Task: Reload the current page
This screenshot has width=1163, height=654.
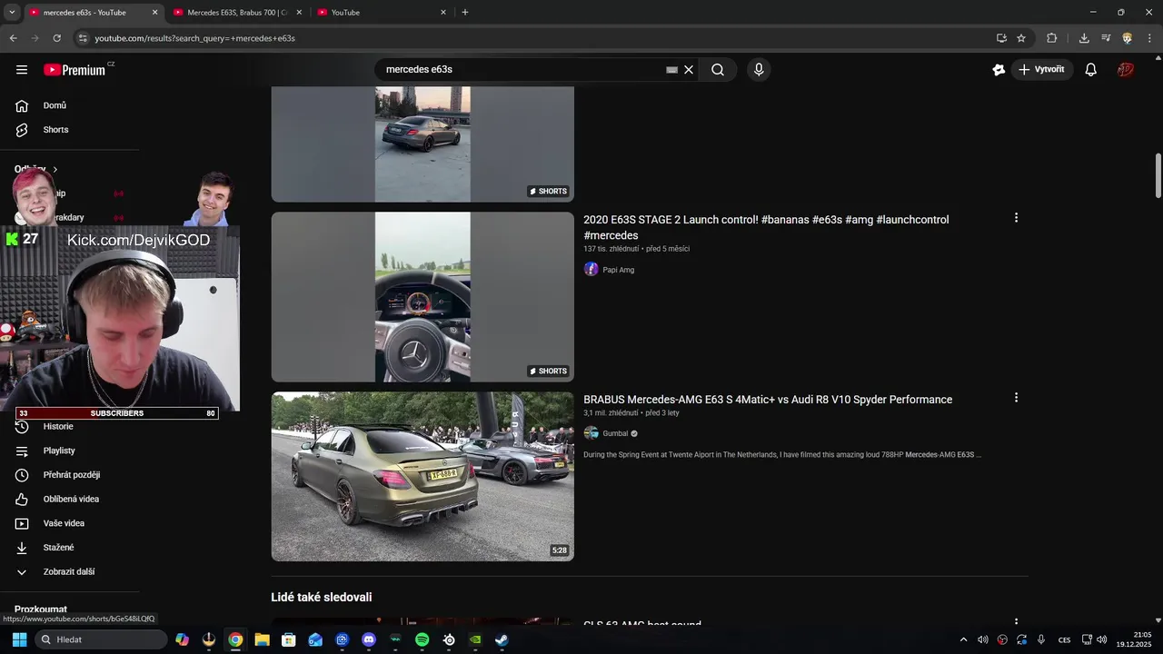Action: [56, 38]
